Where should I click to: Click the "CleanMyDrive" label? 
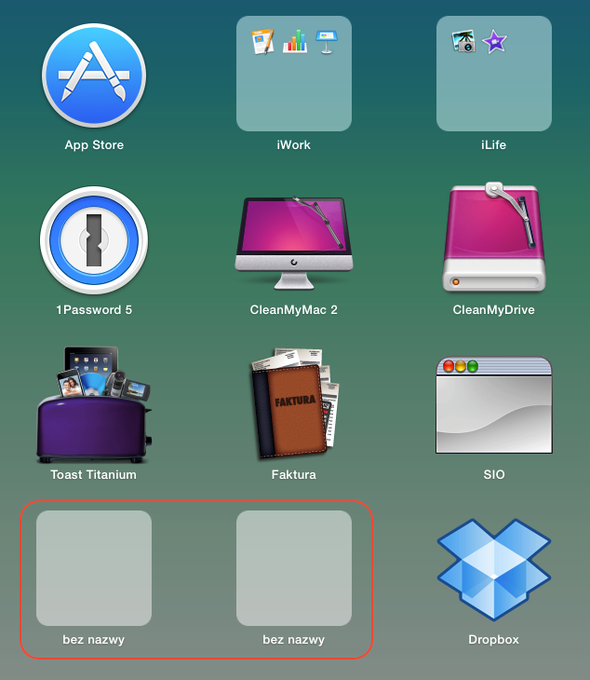(x=494, y=309)
